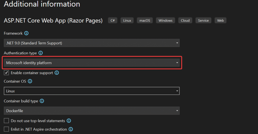Image resolution: width=258 pixels, height=134 pixels.
Task: Click the Service tag
Action: point(203,20)
